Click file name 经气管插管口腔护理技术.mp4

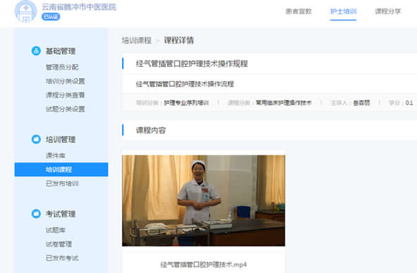[204, 265]
